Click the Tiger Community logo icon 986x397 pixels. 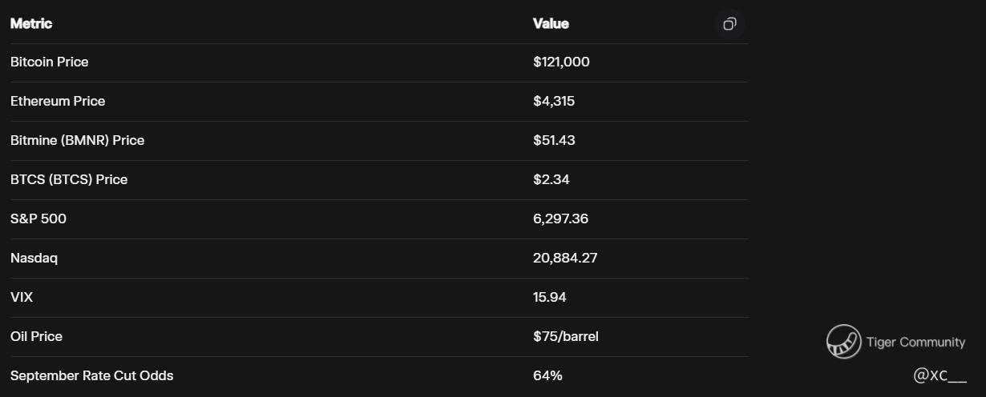(x=843, y=342)
